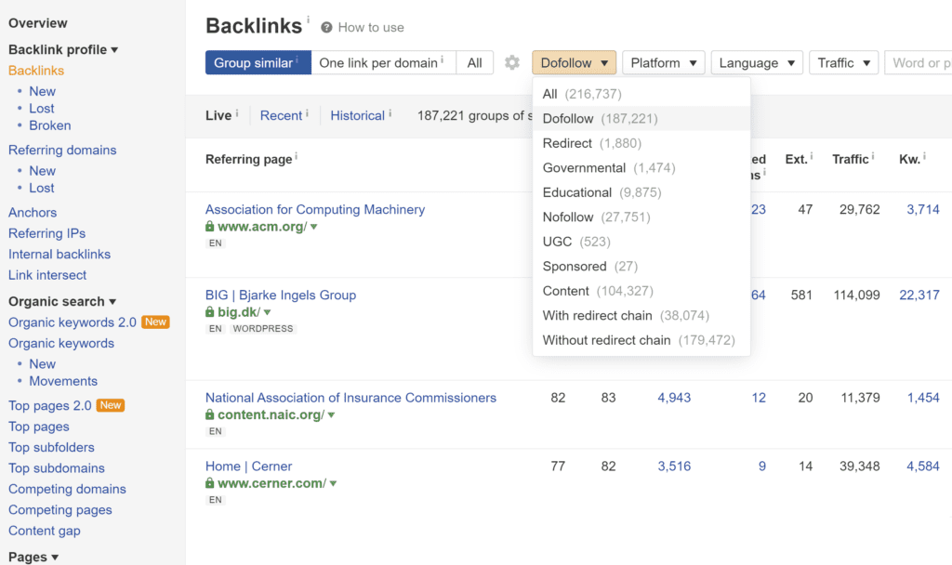Open Content gap report
Image resolution: width=952 pixels, height=565 pixels.
45,531
